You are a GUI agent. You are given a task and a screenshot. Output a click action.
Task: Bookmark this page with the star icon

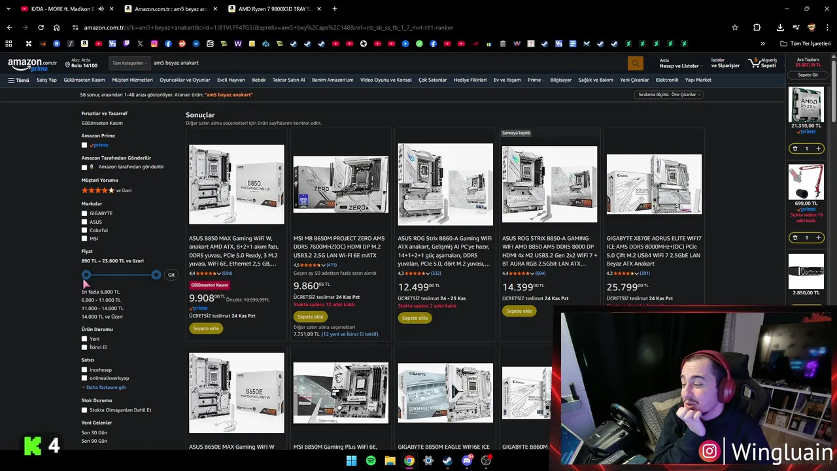point(735,27)
